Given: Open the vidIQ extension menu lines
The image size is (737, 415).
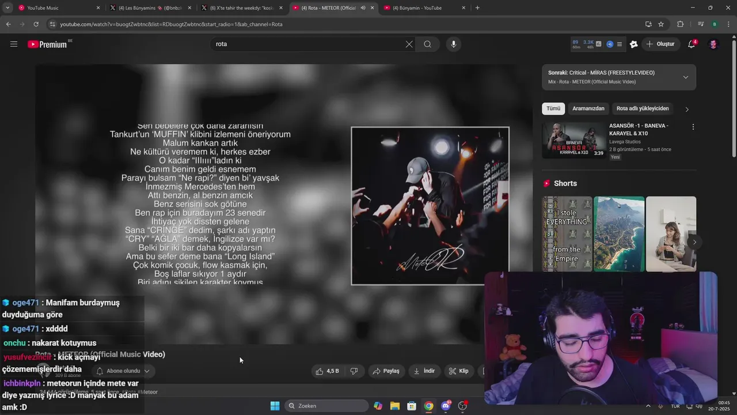Looking at the screenshot, I should click(x=620, y=44).
